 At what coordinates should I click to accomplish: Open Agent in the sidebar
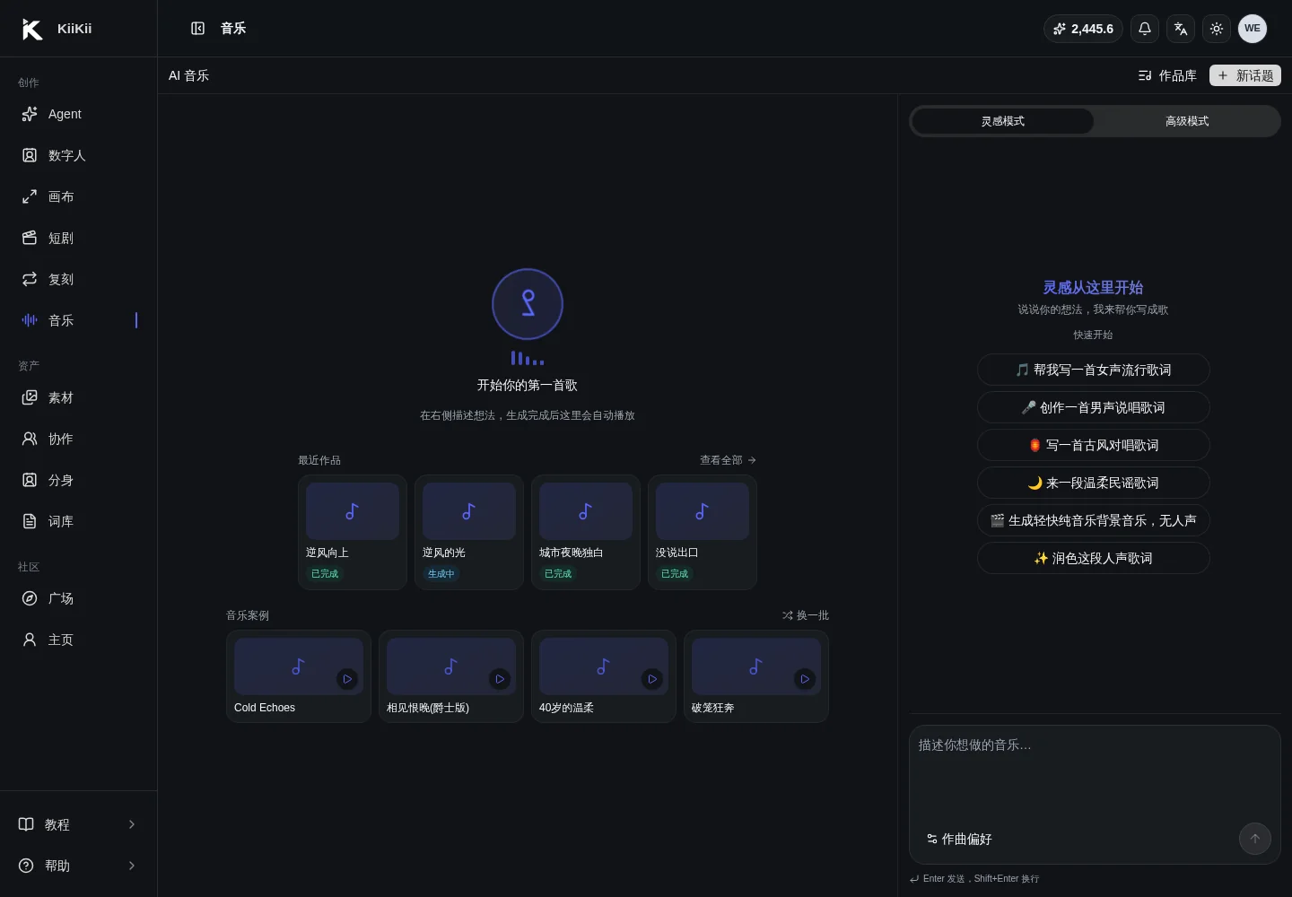79,114
